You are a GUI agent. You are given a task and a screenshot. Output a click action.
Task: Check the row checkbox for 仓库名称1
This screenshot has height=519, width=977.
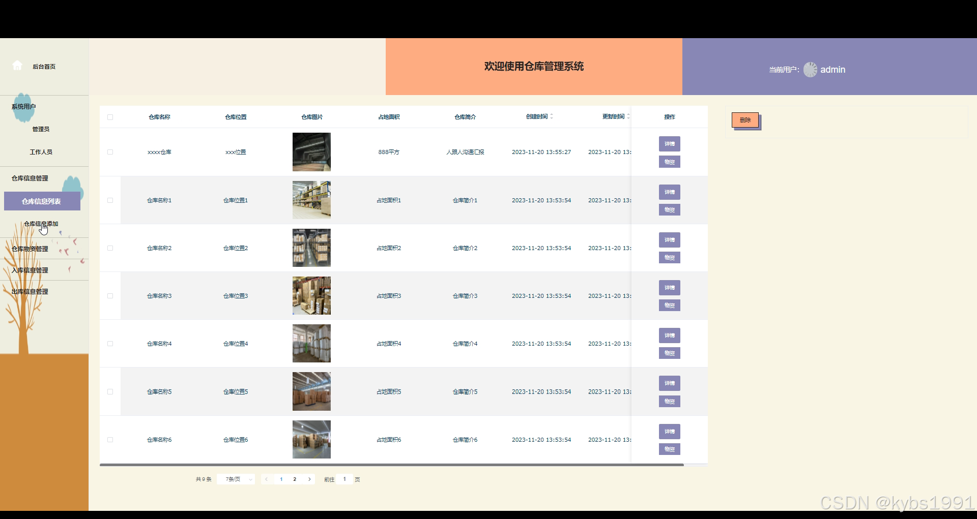110,200
